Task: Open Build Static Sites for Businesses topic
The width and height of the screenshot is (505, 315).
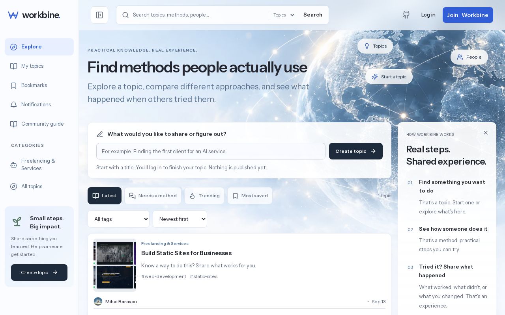Action: [x=186, y=253]
